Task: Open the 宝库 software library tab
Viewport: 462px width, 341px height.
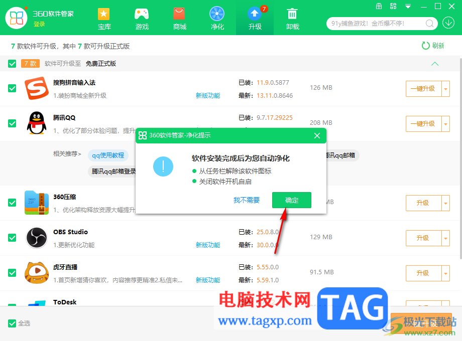Action: point(104,19)
